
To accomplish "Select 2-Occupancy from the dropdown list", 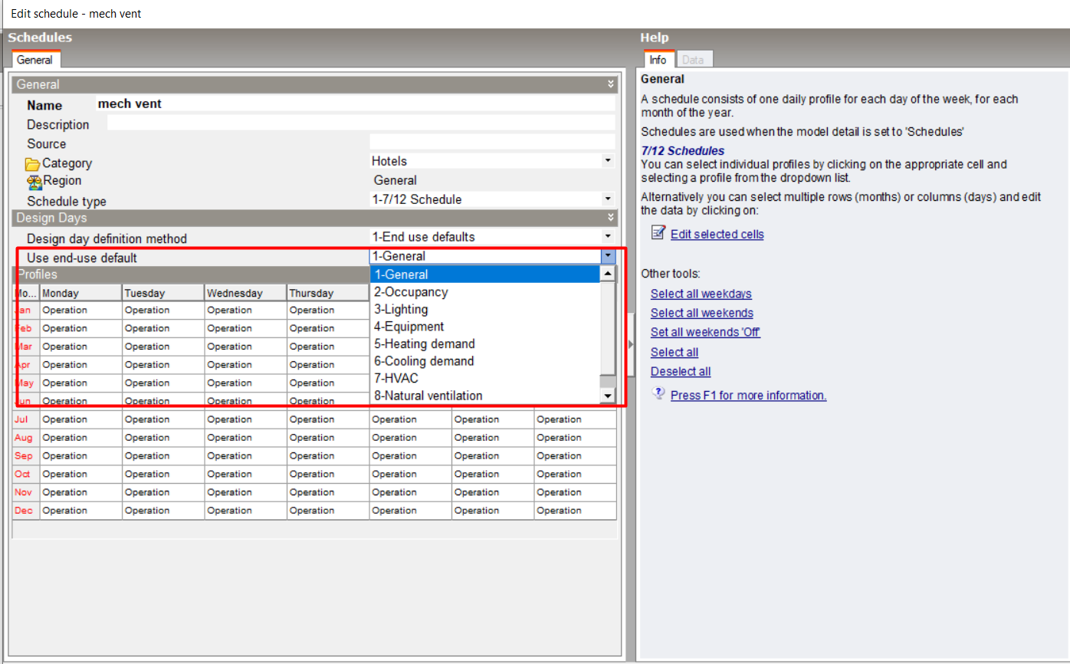I will [x=485, y=292].
